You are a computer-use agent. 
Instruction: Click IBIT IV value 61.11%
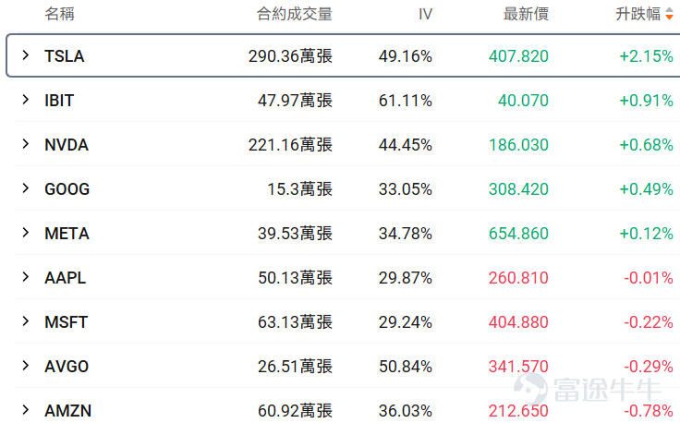tap(406, 101)
